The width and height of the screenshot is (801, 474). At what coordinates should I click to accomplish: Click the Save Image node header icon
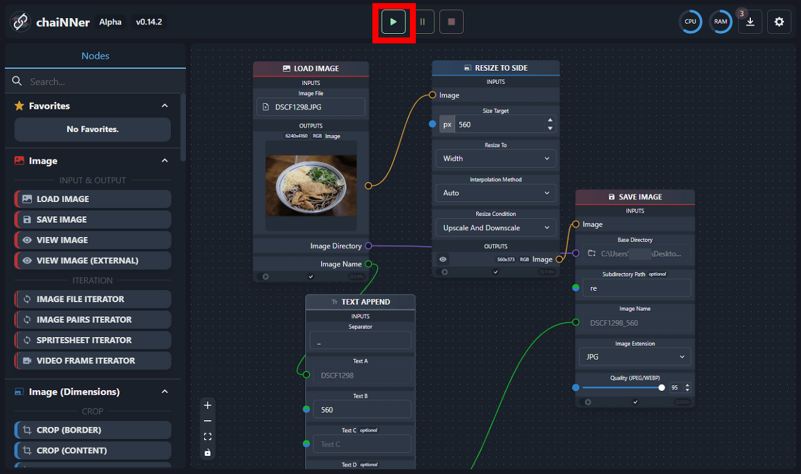(611, 196)
